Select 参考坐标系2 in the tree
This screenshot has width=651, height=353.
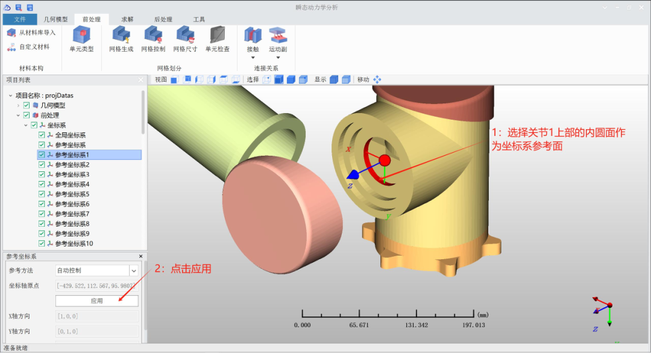point(72,165)
